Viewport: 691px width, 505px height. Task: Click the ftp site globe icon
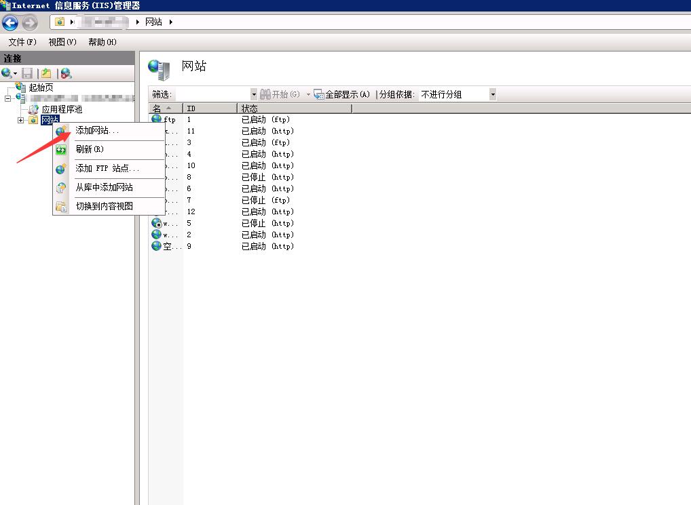pos(156,119)
